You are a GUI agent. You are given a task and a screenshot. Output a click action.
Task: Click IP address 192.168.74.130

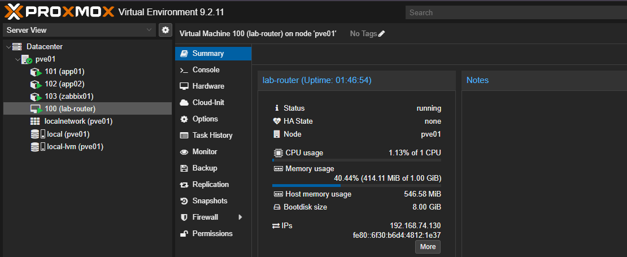(416, 226)
